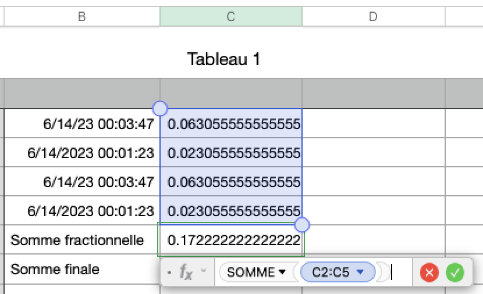Grab the formula editor move dot handle
The height and width of the screenshot is (294, 483).
tap(169, 271)
